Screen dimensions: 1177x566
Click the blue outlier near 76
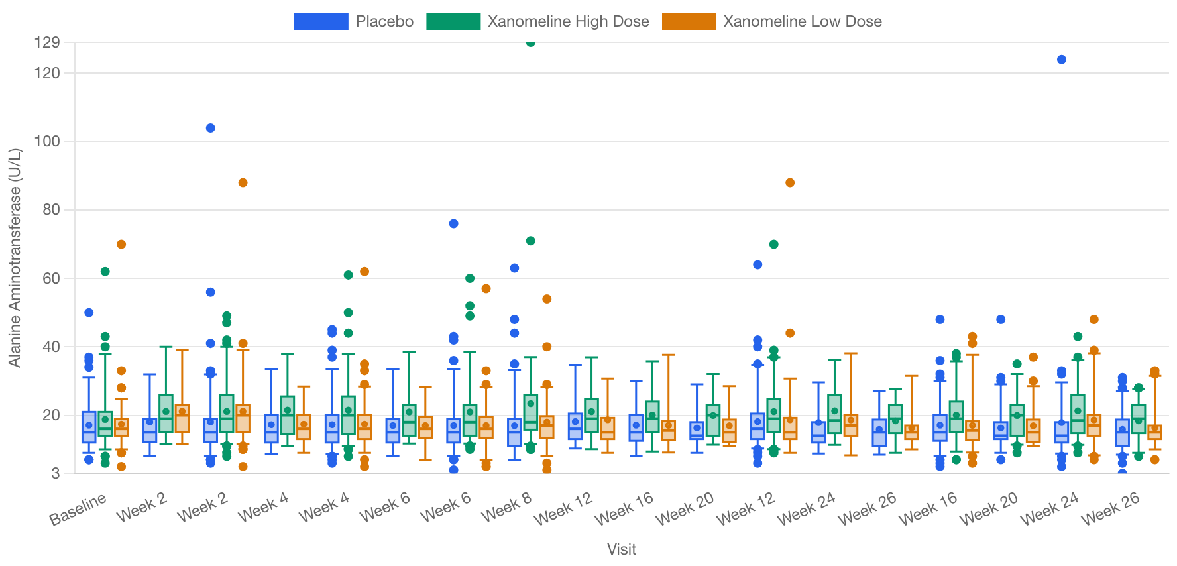pos(453,224)
